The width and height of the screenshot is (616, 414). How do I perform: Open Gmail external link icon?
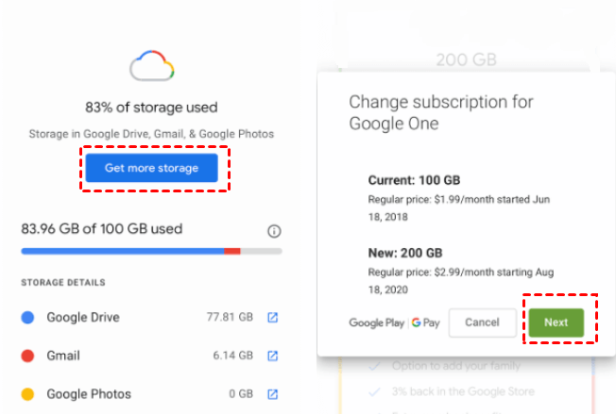(x=272, y=356)
